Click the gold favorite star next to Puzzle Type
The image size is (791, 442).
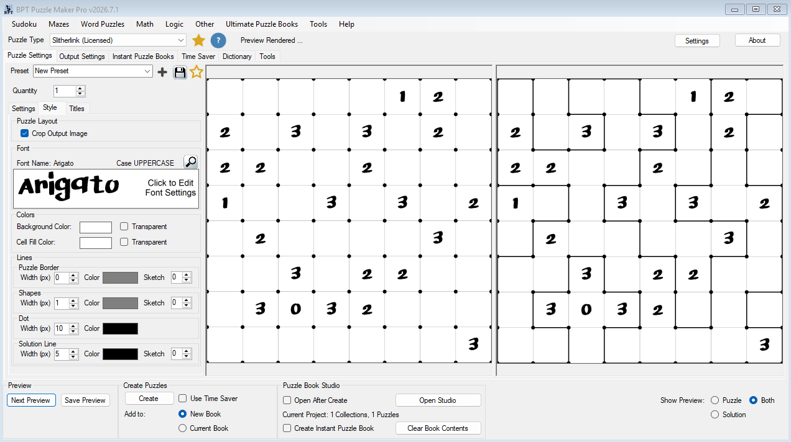coord(198,40)
